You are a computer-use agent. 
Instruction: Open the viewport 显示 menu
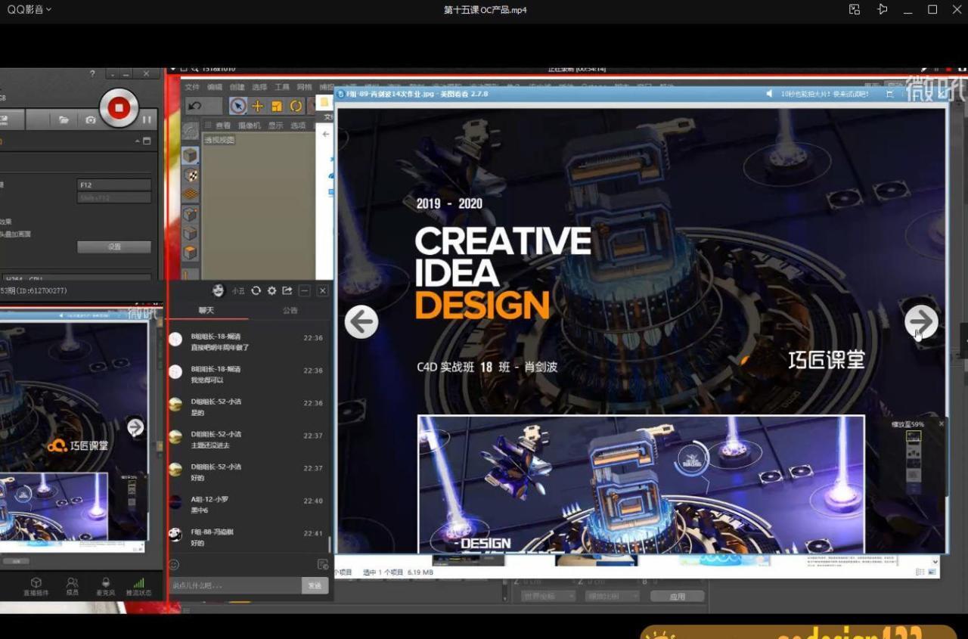pyautogui.click(x=275, y=126)
